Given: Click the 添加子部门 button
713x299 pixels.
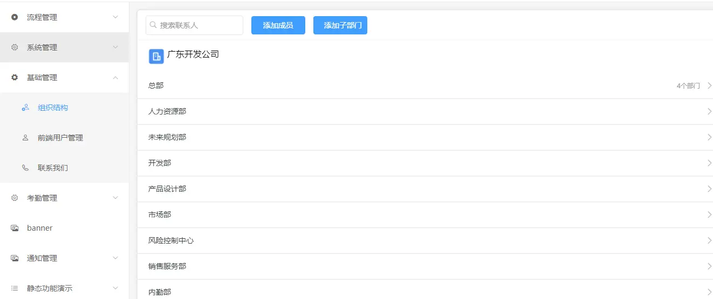Looking at the screenshot, I should click(340, 25).
